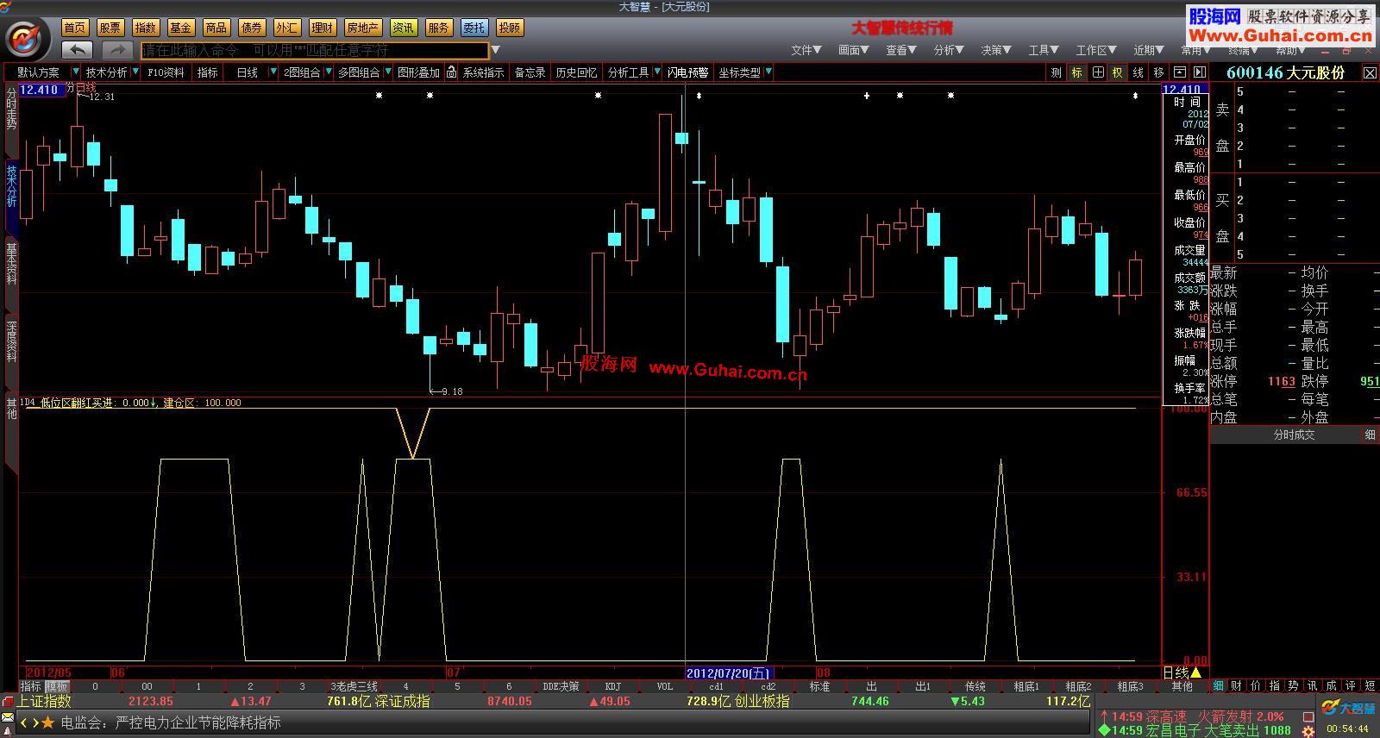
Task: Open the 文件 menu
Action: pyautogui.click(x=806, y=50)
